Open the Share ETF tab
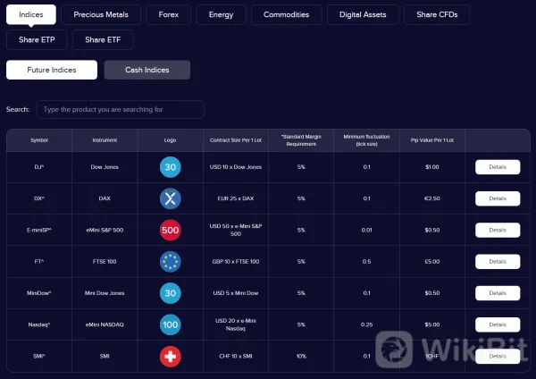Viewport: 536px width, 379px height. (103, 40)
